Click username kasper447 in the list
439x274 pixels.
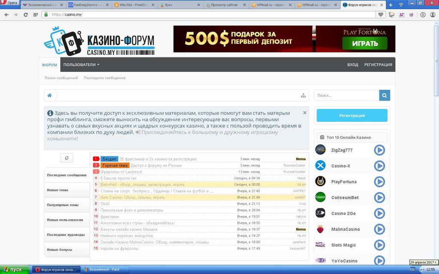298,249
